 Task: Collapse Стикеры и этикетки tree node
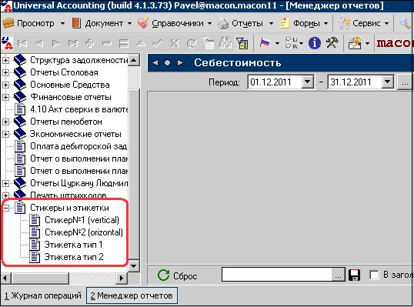[x=5, y=208]
